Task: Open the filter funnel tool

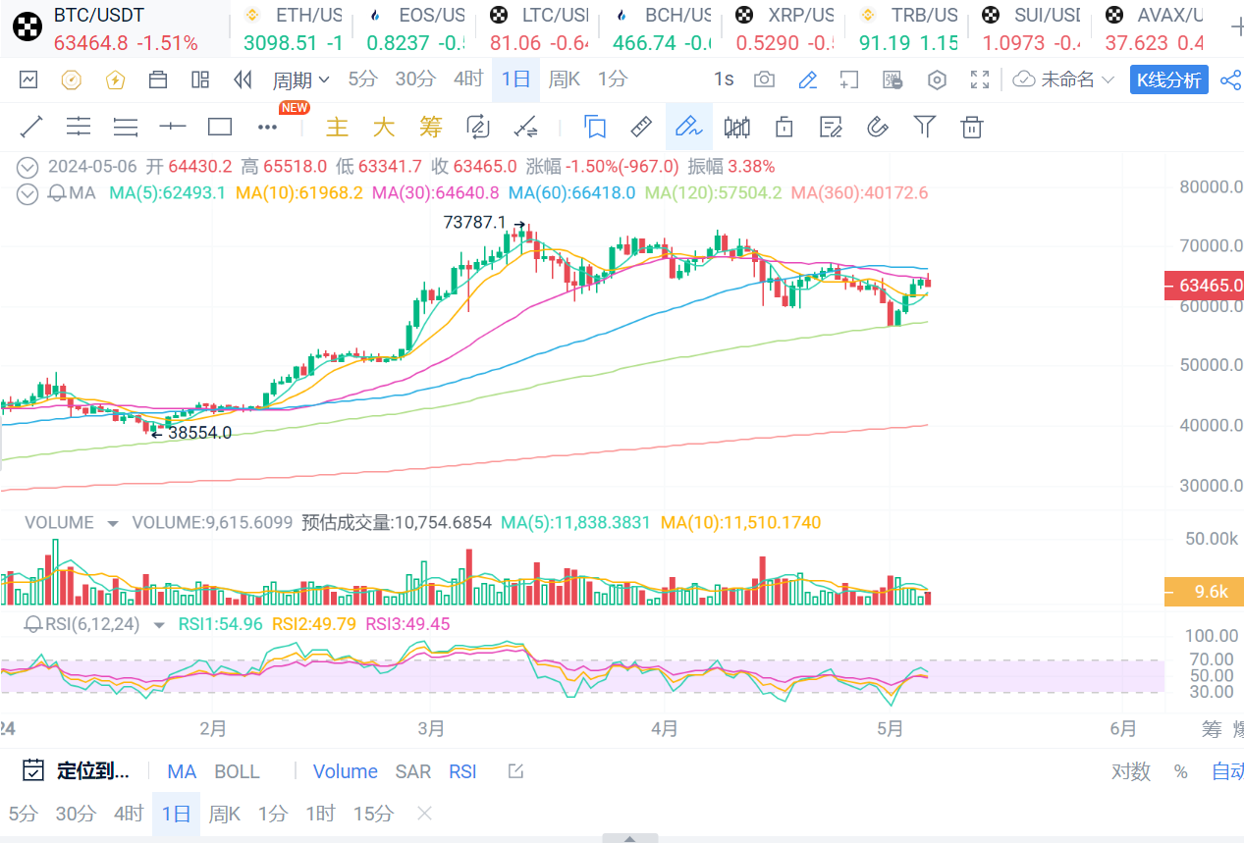Action: tap(924, 127)
